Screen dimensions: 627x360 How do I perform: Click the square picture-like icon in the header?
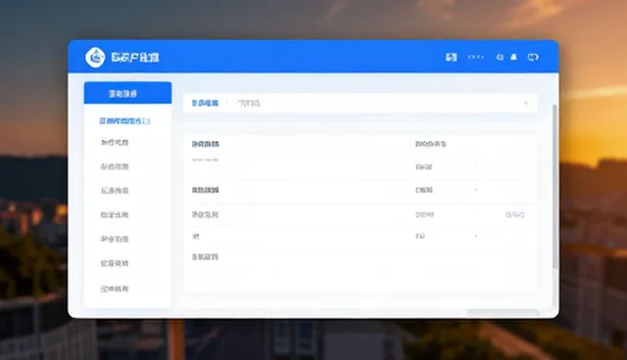pos(451,58)
